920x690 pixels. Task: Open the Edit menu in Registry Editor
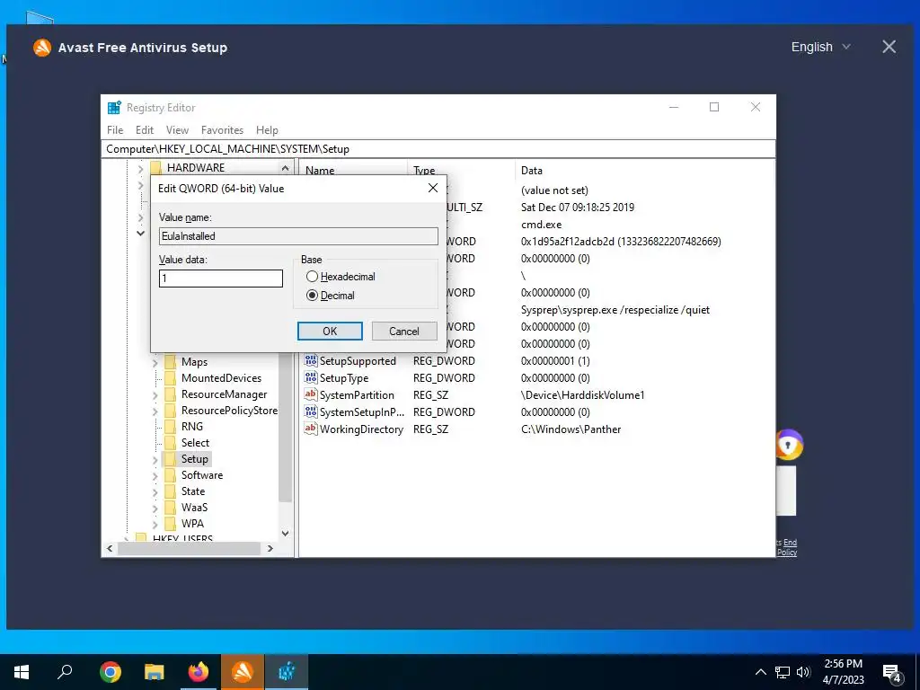click(145, 129)
